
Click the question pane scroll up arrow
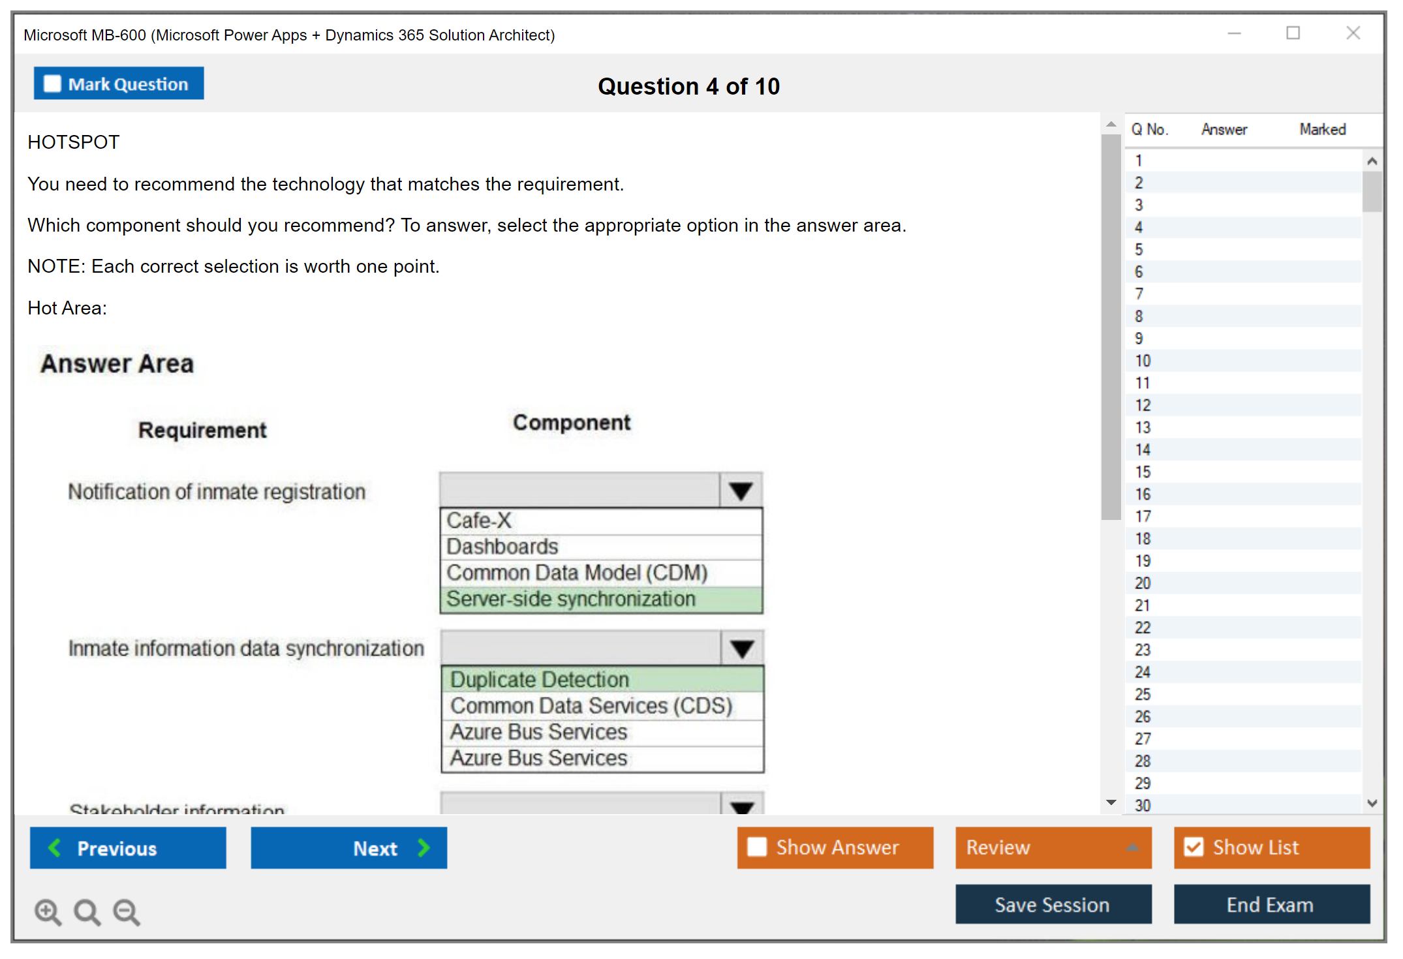coord(1111,125)
